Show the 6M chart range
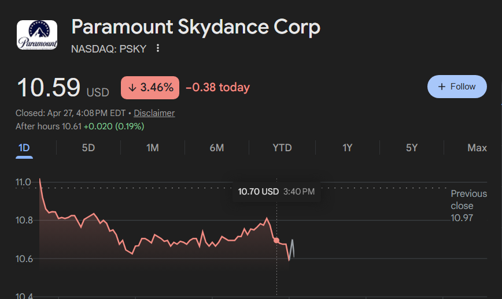The width and height of the screenshot is (502, 299). [217, 148]
